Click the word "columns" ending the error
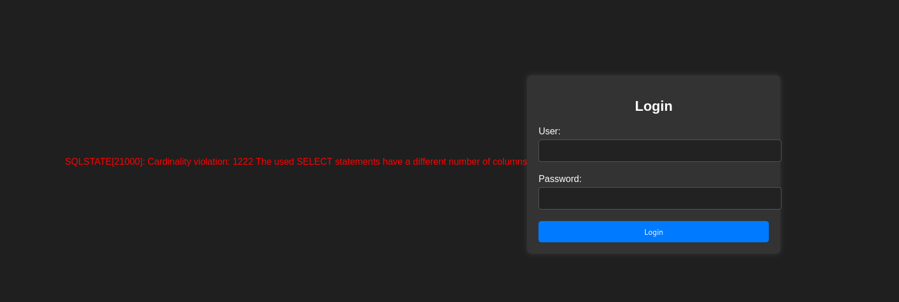Screen dimensions: 899x302 510,161
